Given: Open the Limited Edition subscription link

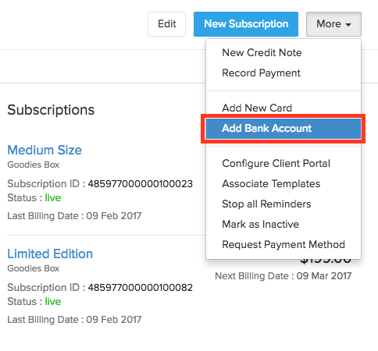Looking at the screenshot, I should [50, 253].
